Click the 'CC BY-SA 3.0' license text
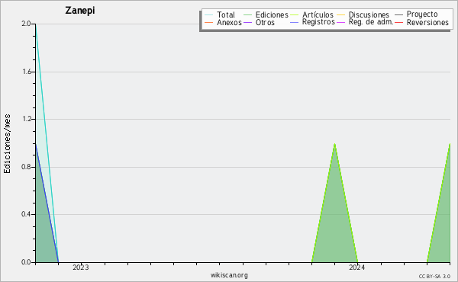458x282 pixels. (x=434, y=277)
